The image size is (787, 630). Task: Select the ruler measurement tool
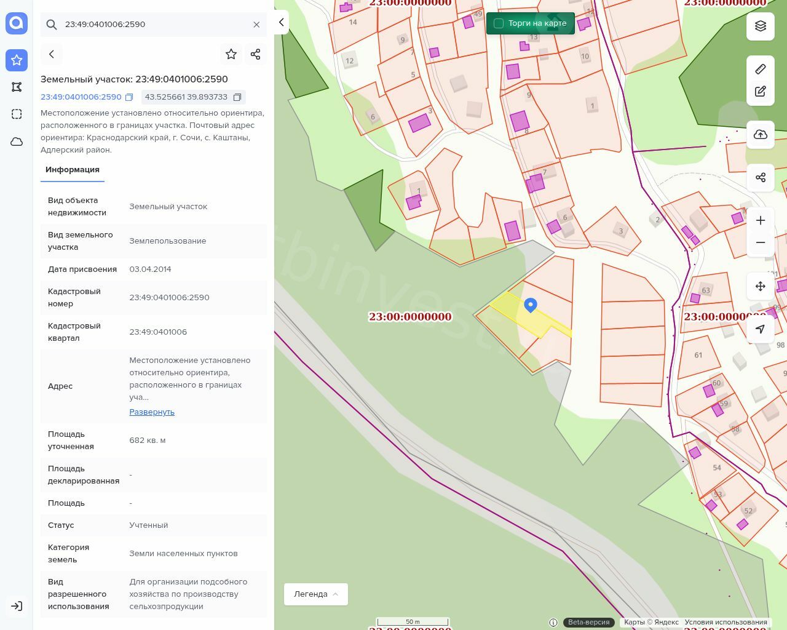click(760, 69)
